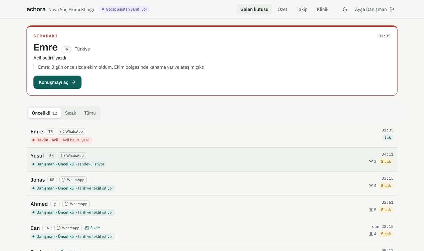Click the hand icon labeled Sizde in Can's row
The image size is (424, 251).
[x=87, y=228]
